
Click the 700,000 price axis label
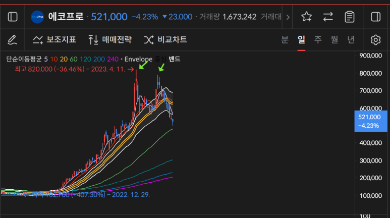point(371,91)
